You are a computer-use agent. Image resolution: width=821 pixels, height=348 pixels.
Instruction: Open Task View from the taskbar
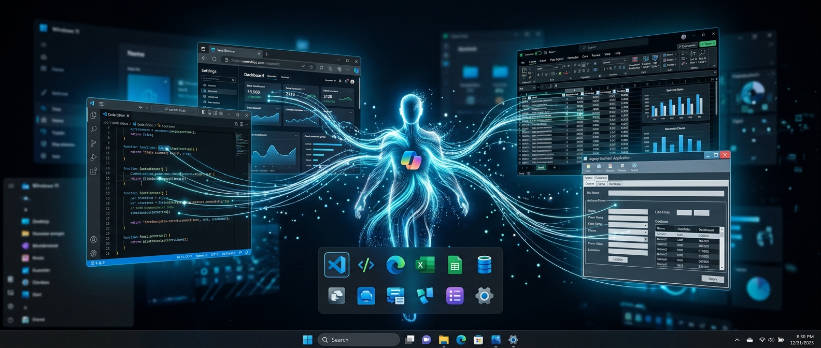pyautogui.click(x=409, y=340)
